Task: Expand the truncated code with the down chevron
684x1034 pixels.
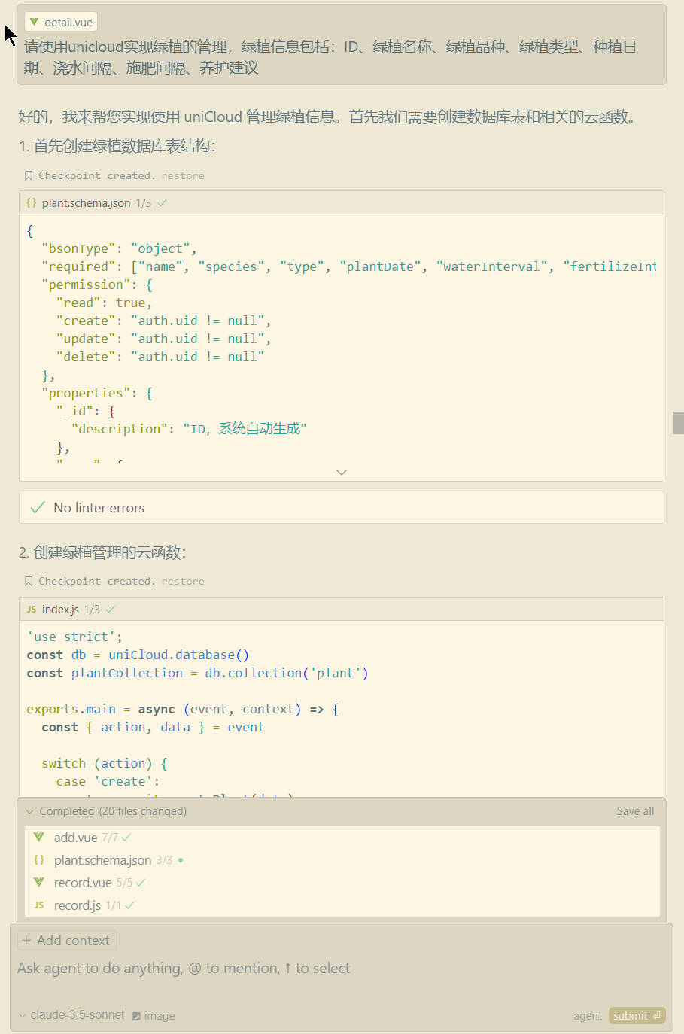Action: click(x=342, y=472)
